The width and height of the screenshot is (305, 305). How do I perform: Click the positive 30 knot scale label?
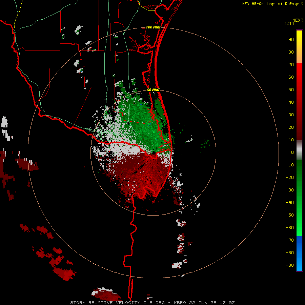click(x=291, y=115)
